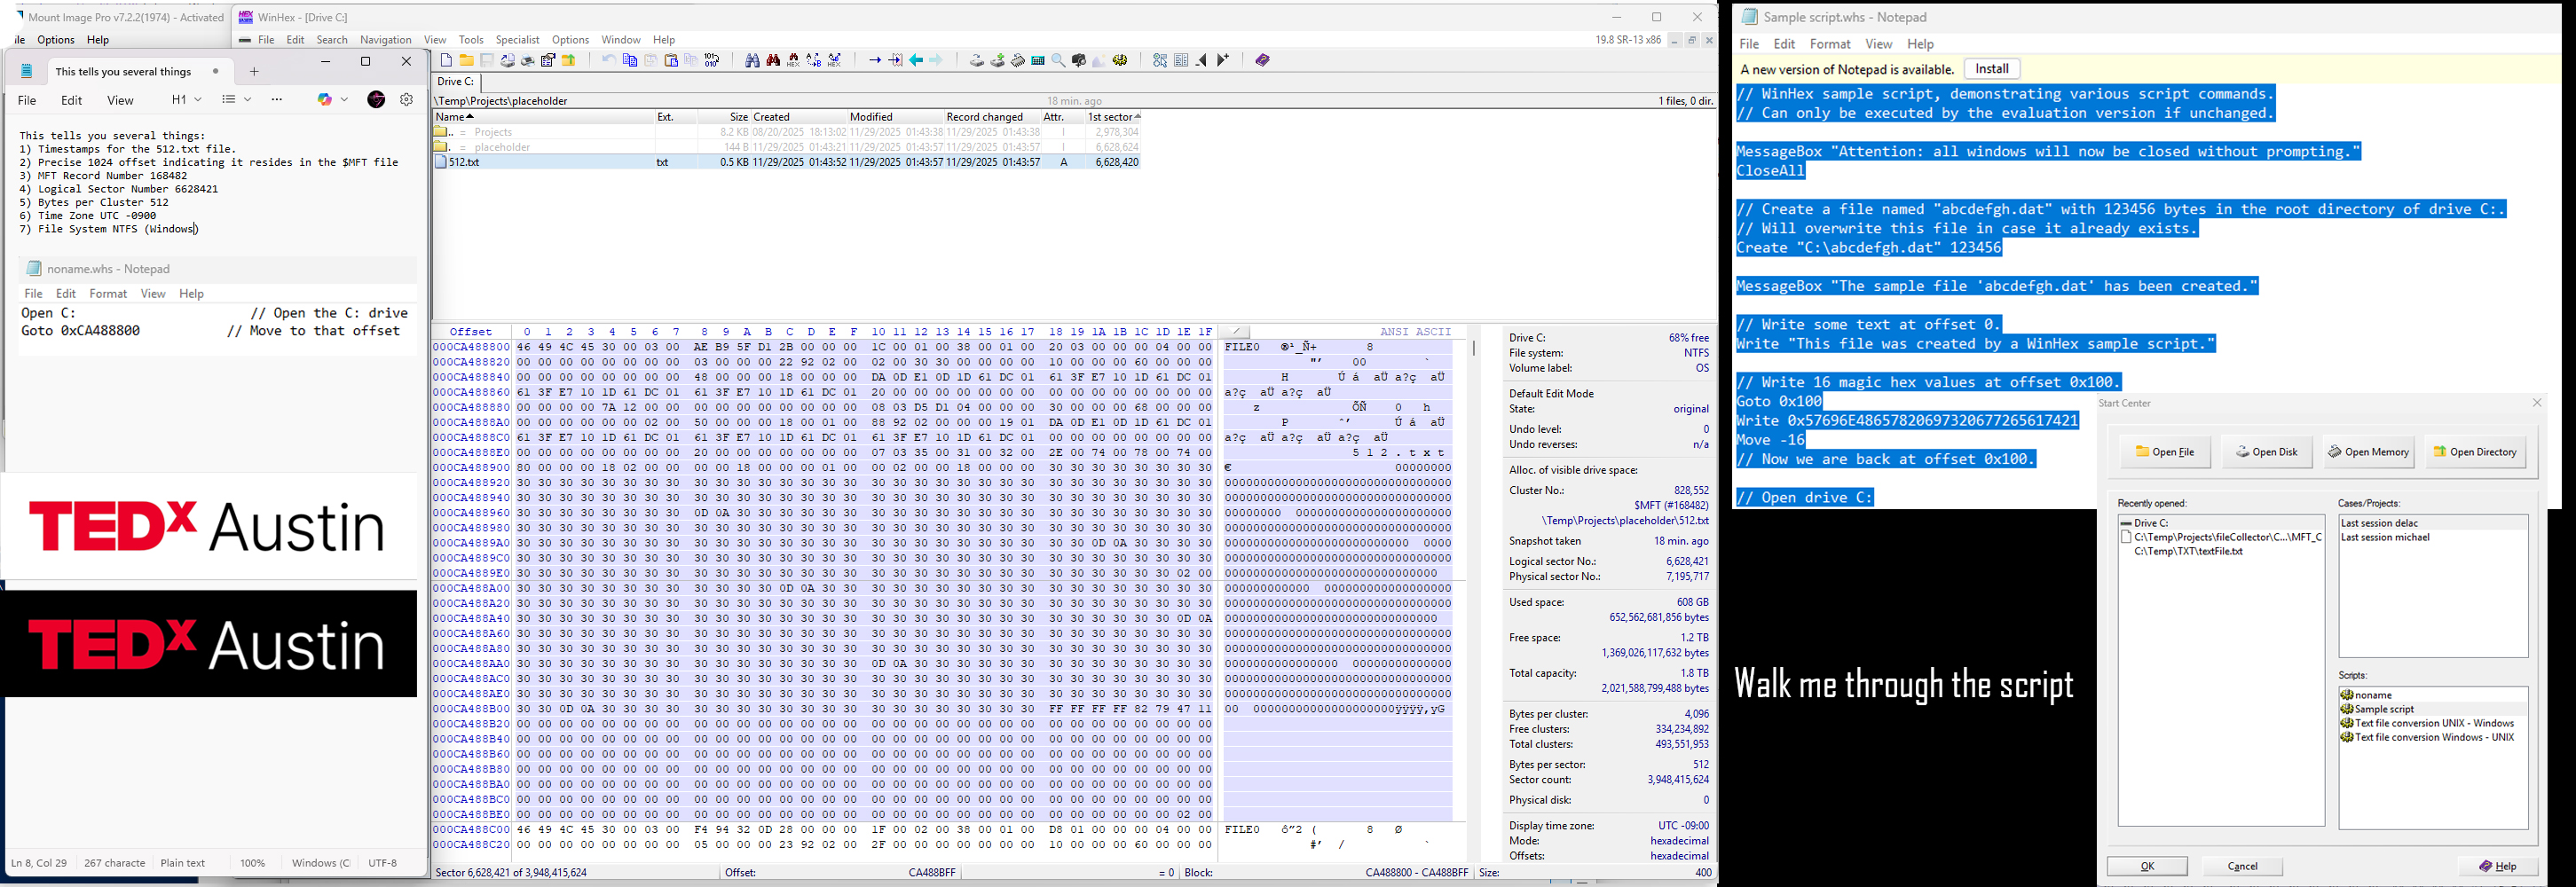The width and height of the screenshot is (2576, 887).
Task: Click the Notepad settings gear icon
Action: pyautogui.click(x=407, y=100)
